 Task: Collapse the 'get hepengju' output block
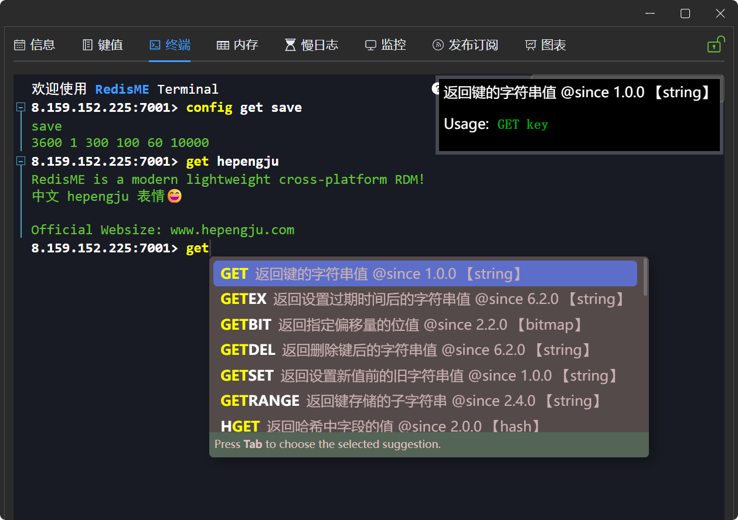[x=21, y=161]
